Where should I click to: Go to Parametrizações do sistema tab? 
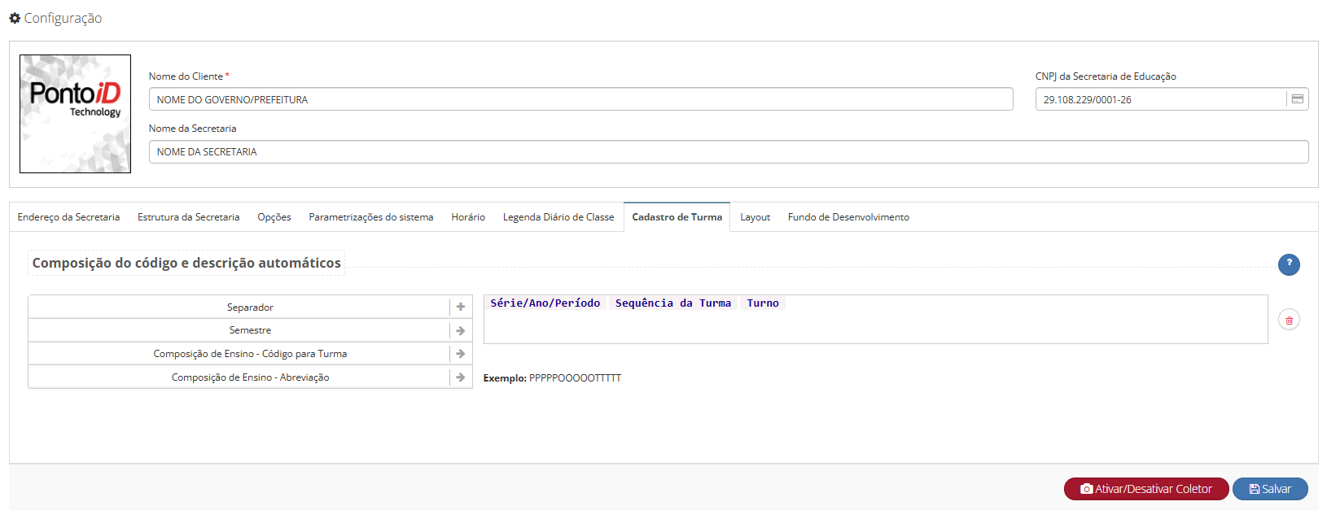pos(371,217)
